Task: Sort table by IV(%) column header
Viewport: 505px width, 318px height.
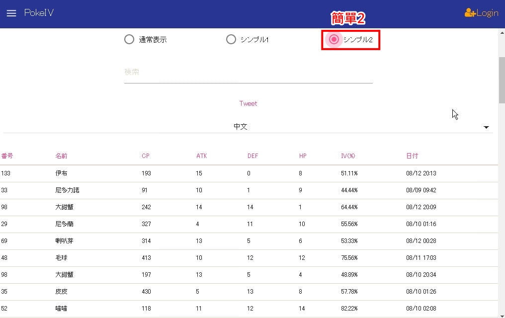Action: click(x=348, y=156)
